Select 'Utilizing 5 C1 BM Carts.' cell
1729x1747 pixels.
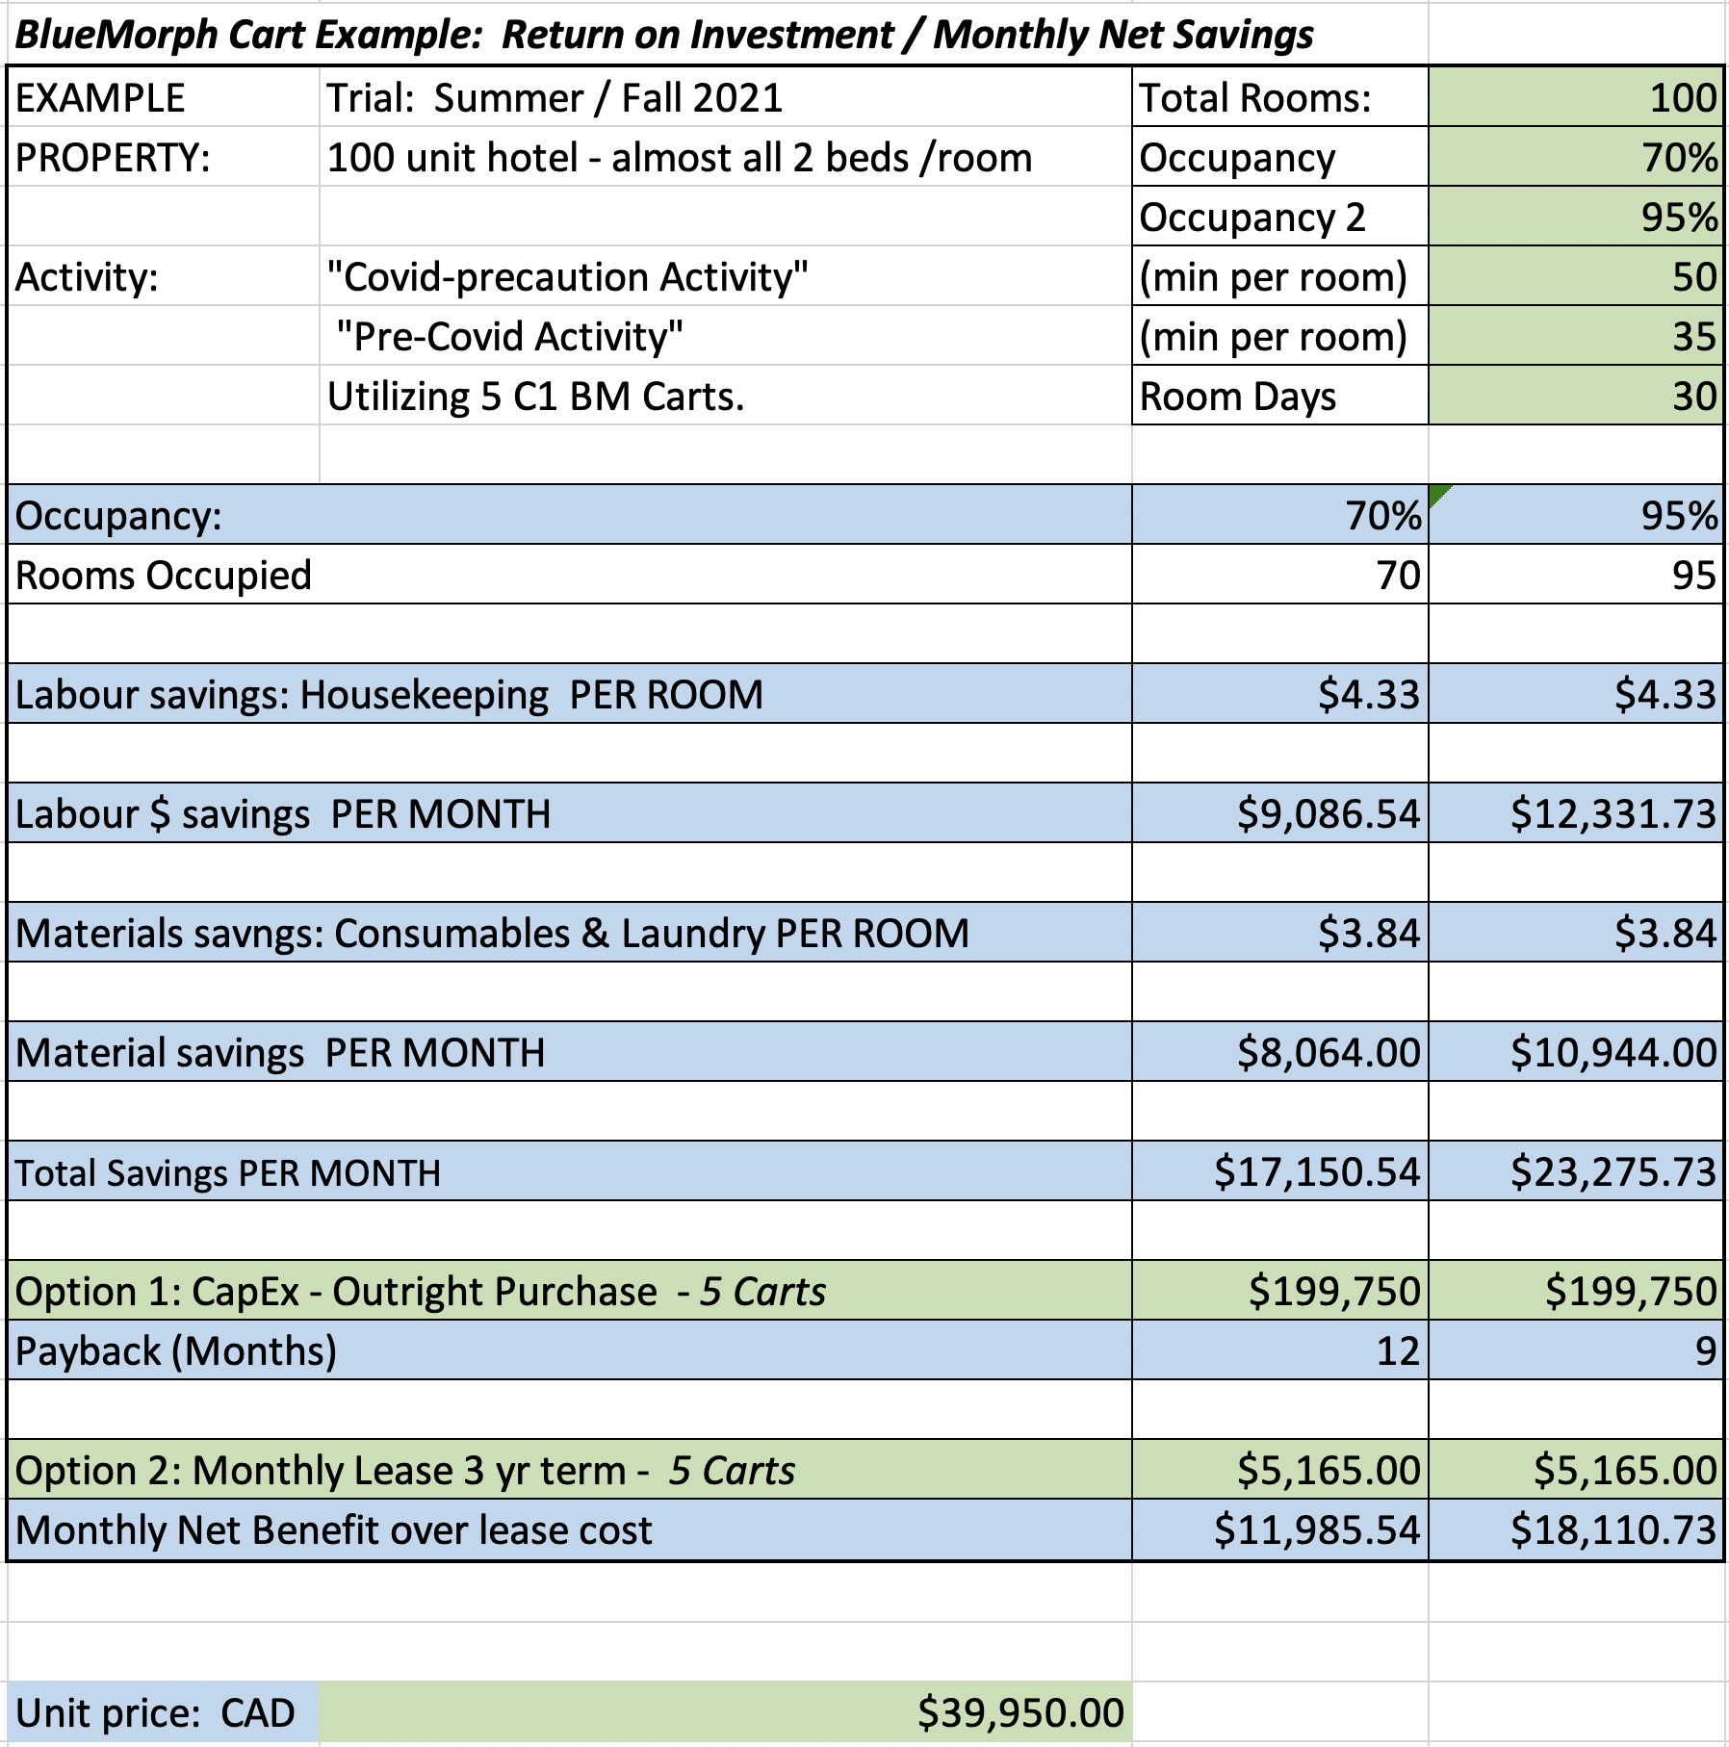click(726, 396)
